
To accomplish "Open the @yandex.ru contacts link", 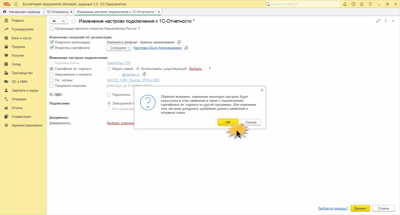I will click(131, 74).
